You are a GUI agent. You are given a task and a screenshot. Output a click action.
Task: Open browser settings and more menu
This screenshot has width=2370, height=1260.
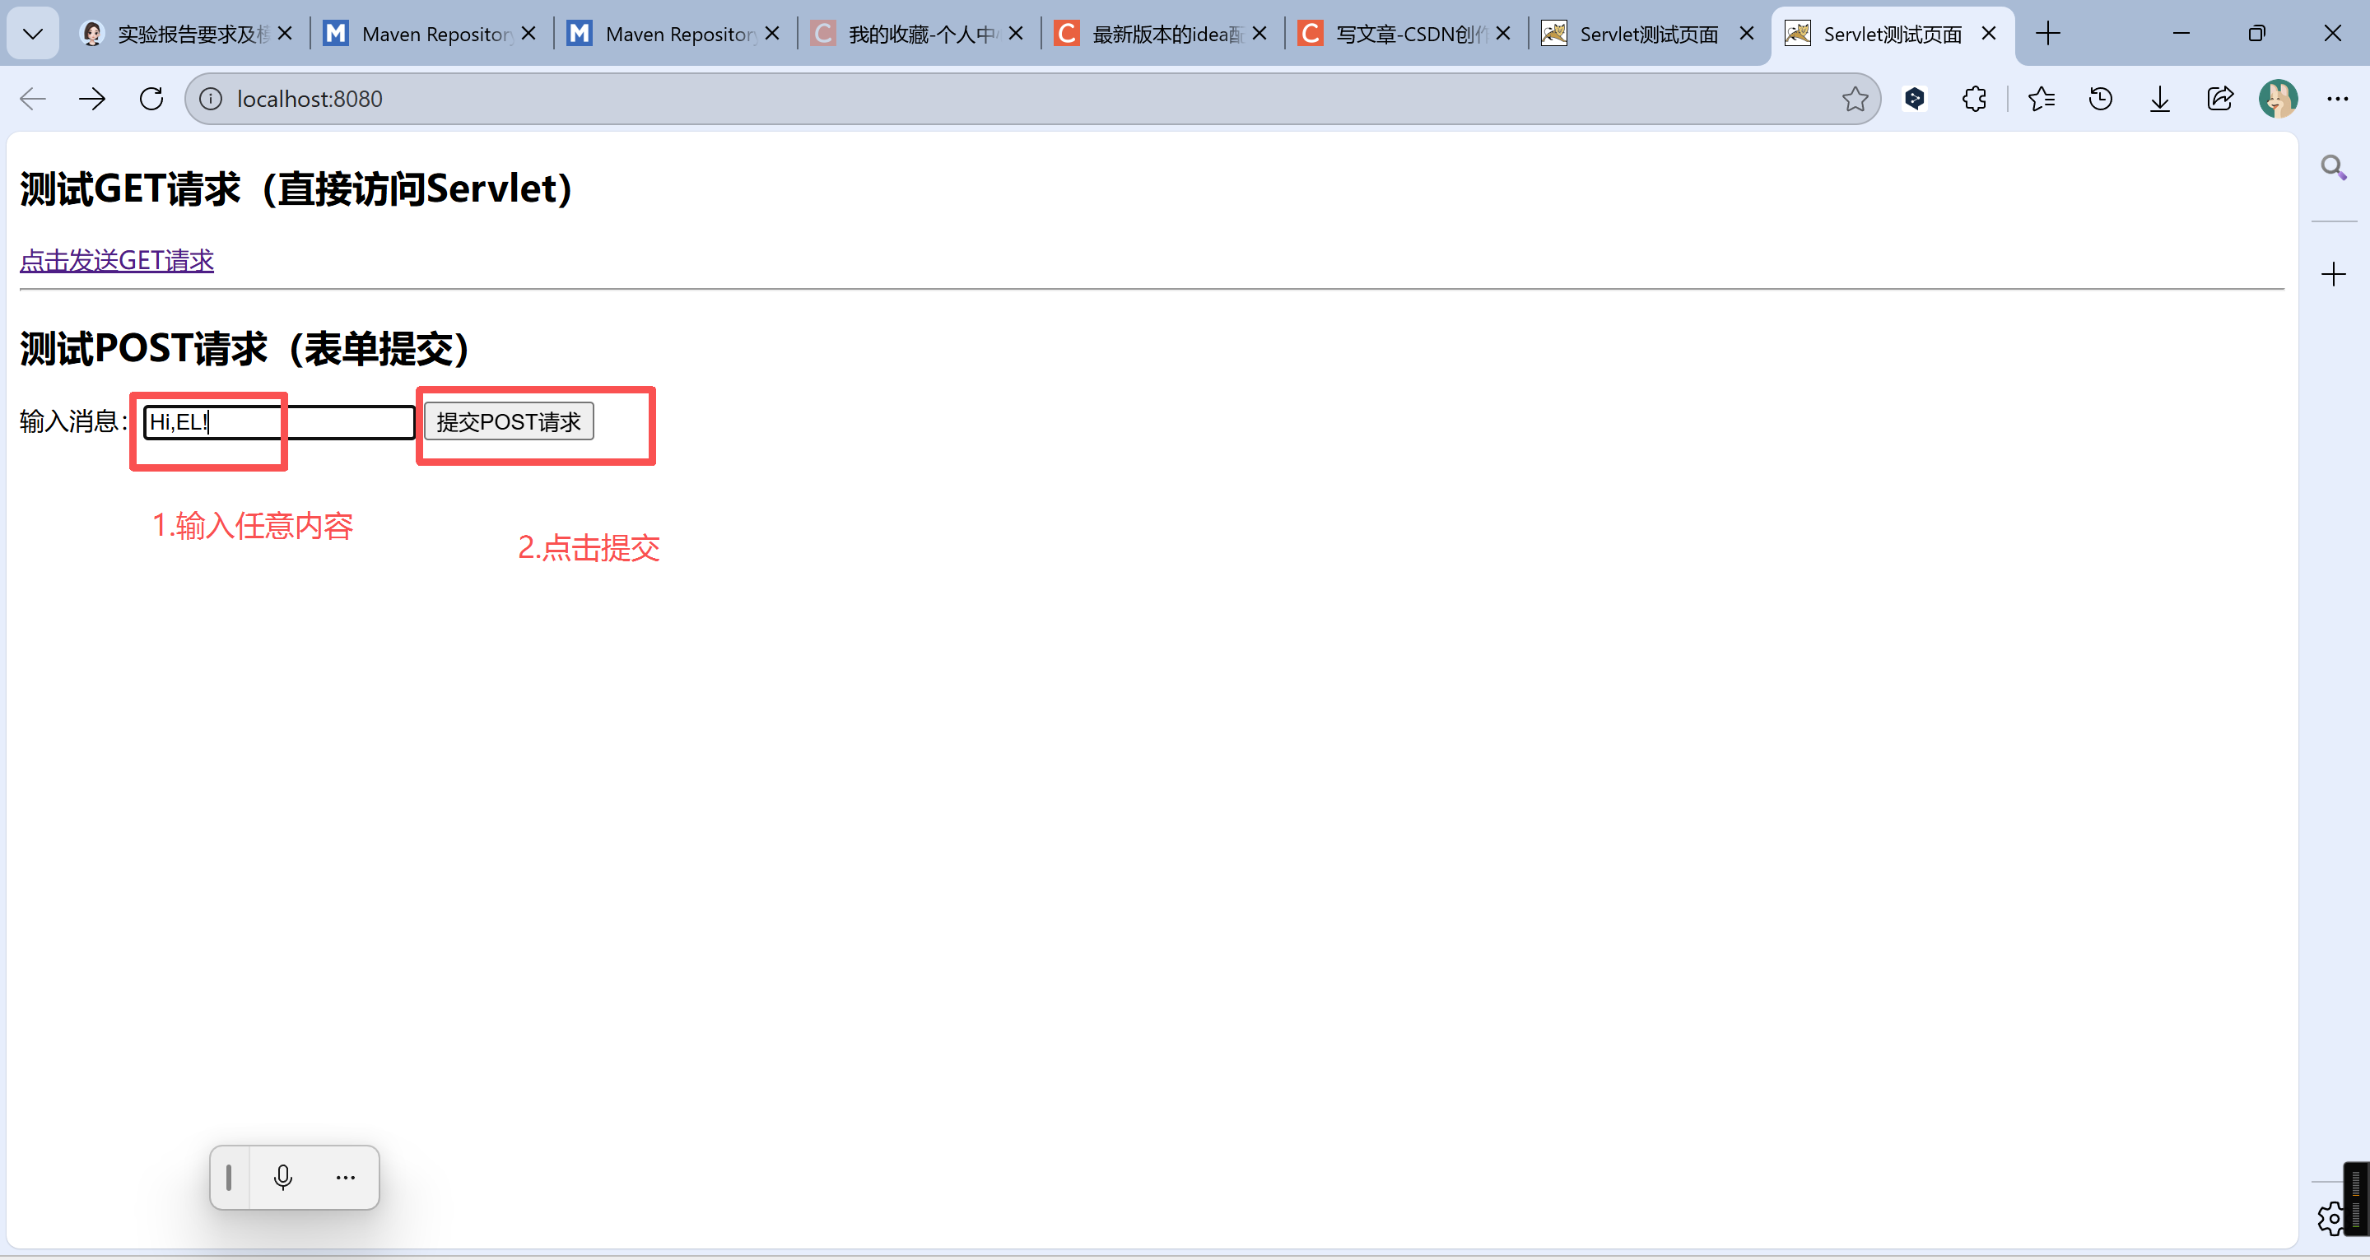click(2337, 99)
